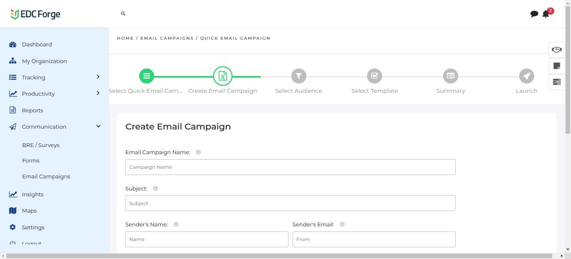571x259 pixels.
Task: Click the Select Audience funnel step icon
Action: tap(298, 76)
